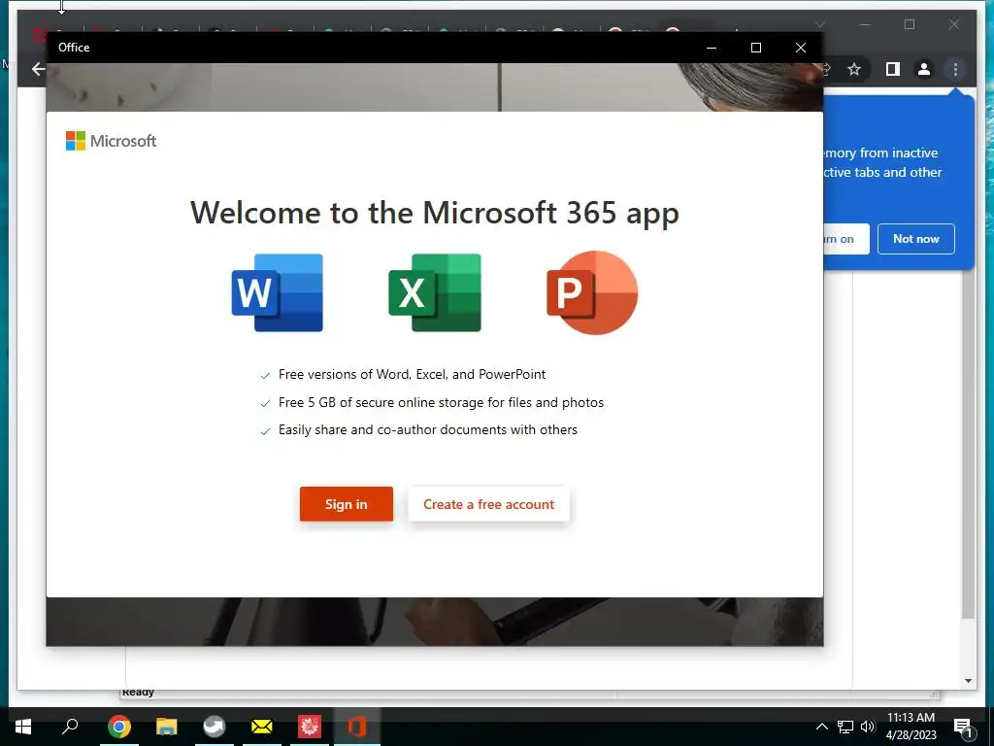Open the mail envelope taskbar app

[262, 727]
